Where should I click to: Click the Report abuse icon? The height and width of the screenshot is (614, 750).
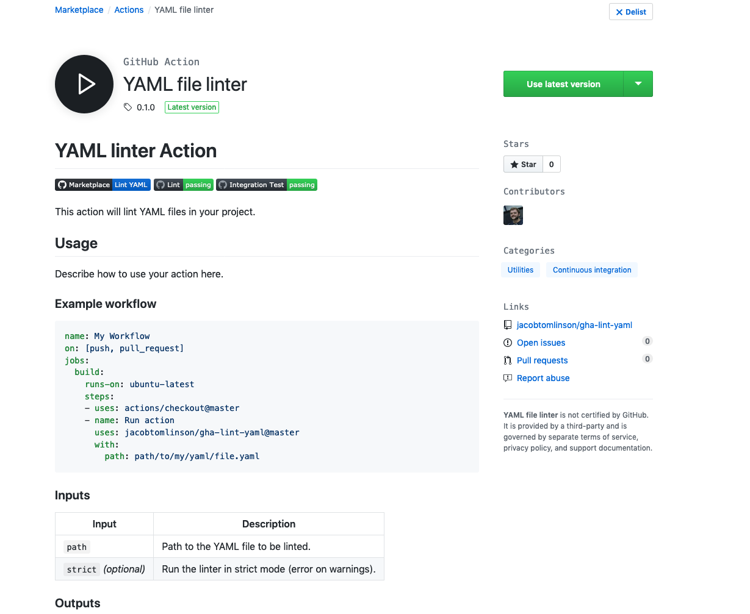coord(508,378)
